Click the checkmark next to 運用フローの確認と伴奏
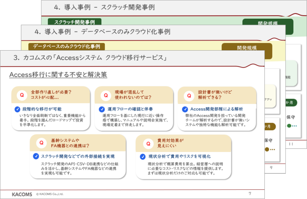 coord(102,109)
